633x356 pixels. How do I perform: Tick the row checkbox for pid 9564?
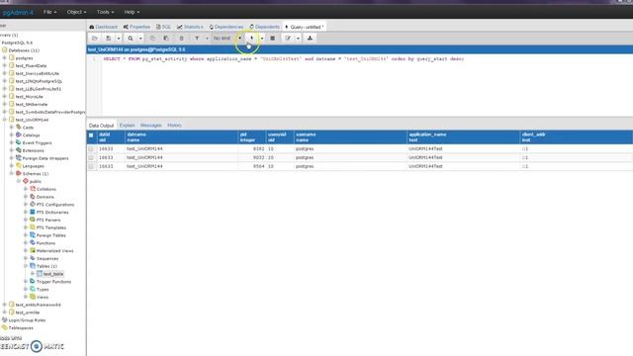point(91,166)
